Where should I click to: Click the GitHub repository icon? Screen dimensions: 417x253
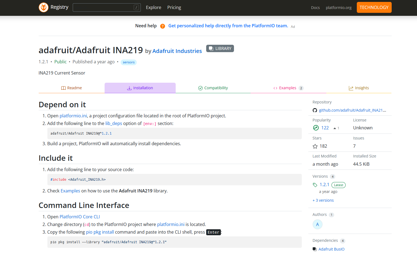coord(315,110)
